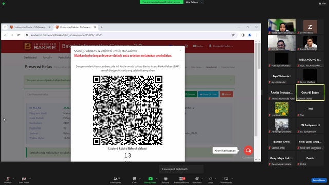Close the first Universitas Bakrie browser tab
Screen dimensions: 329x185
tap(50, 27)
